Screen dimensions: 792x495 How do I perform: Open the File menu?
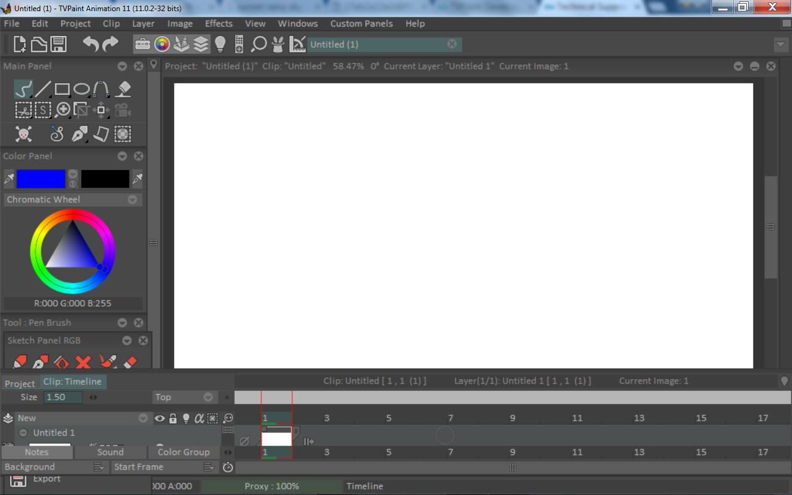coord(12,24)
